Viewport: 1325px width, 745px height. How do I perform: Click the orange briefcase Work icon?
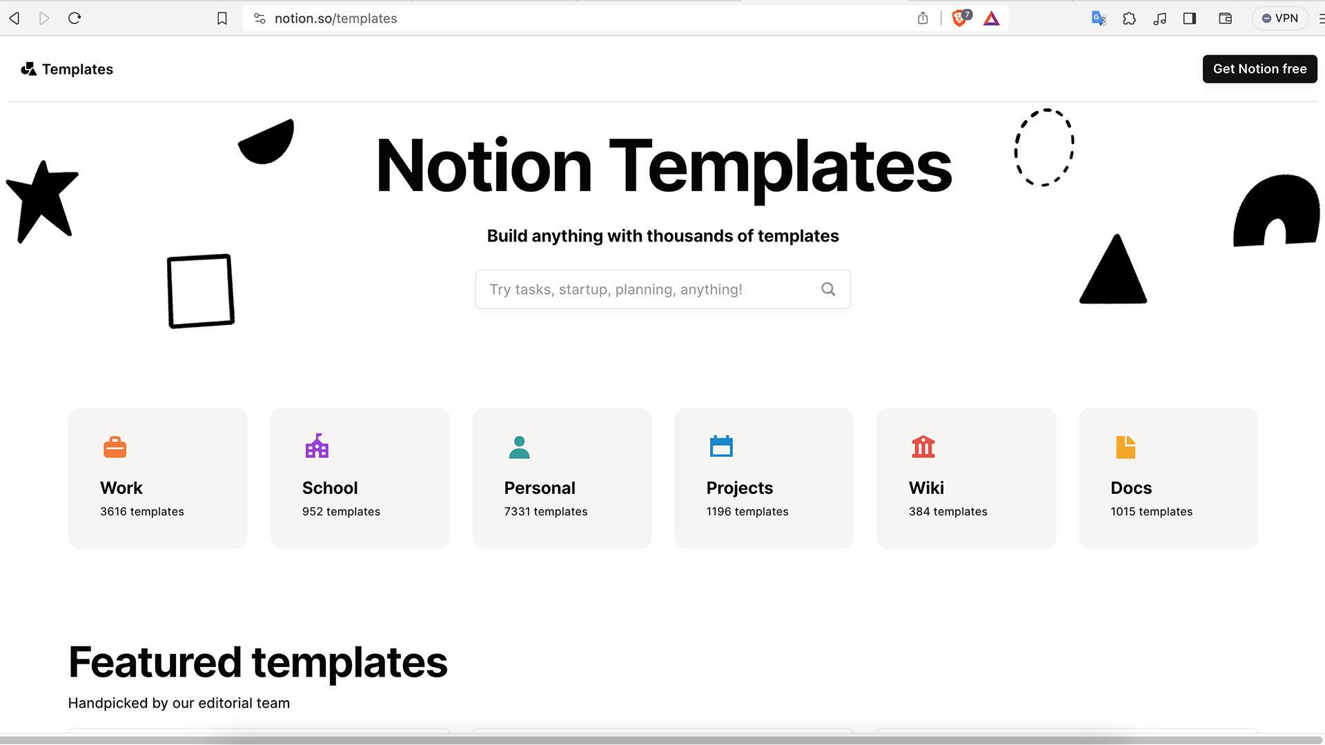tap(115, 447)
